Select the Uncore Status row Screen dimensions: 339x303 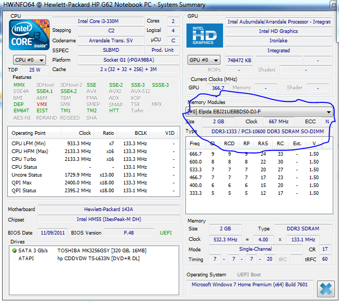[93, 175]
